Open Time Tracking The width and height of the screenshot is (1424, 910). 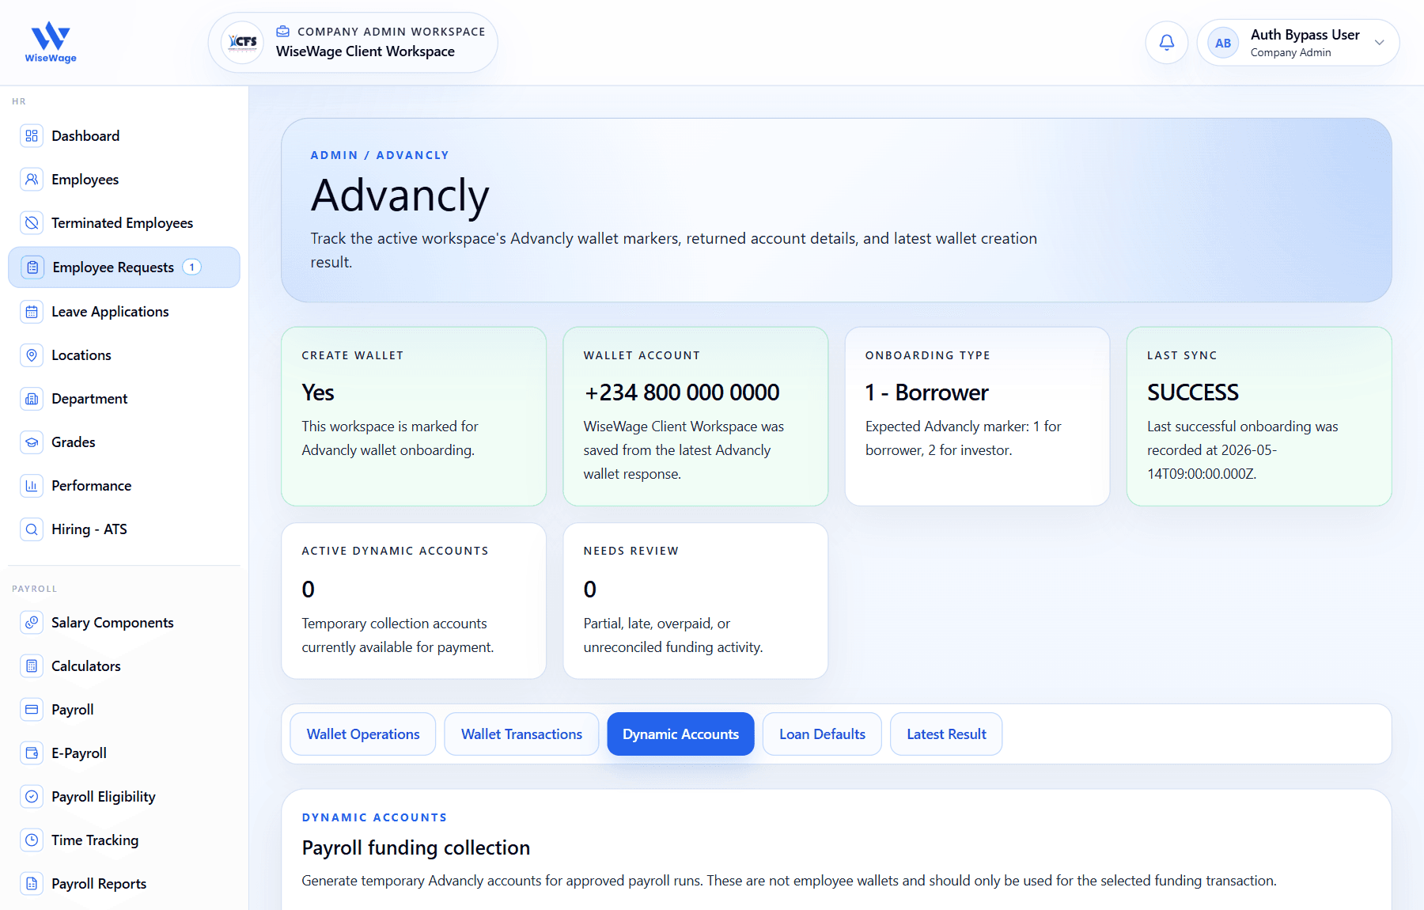click(x=124, y=840)
